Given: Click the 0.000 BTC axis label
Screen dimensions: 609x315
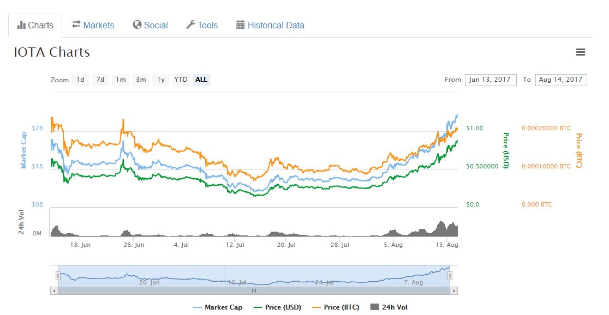Looking at the screenshot, I should click(x=536, y=204).
